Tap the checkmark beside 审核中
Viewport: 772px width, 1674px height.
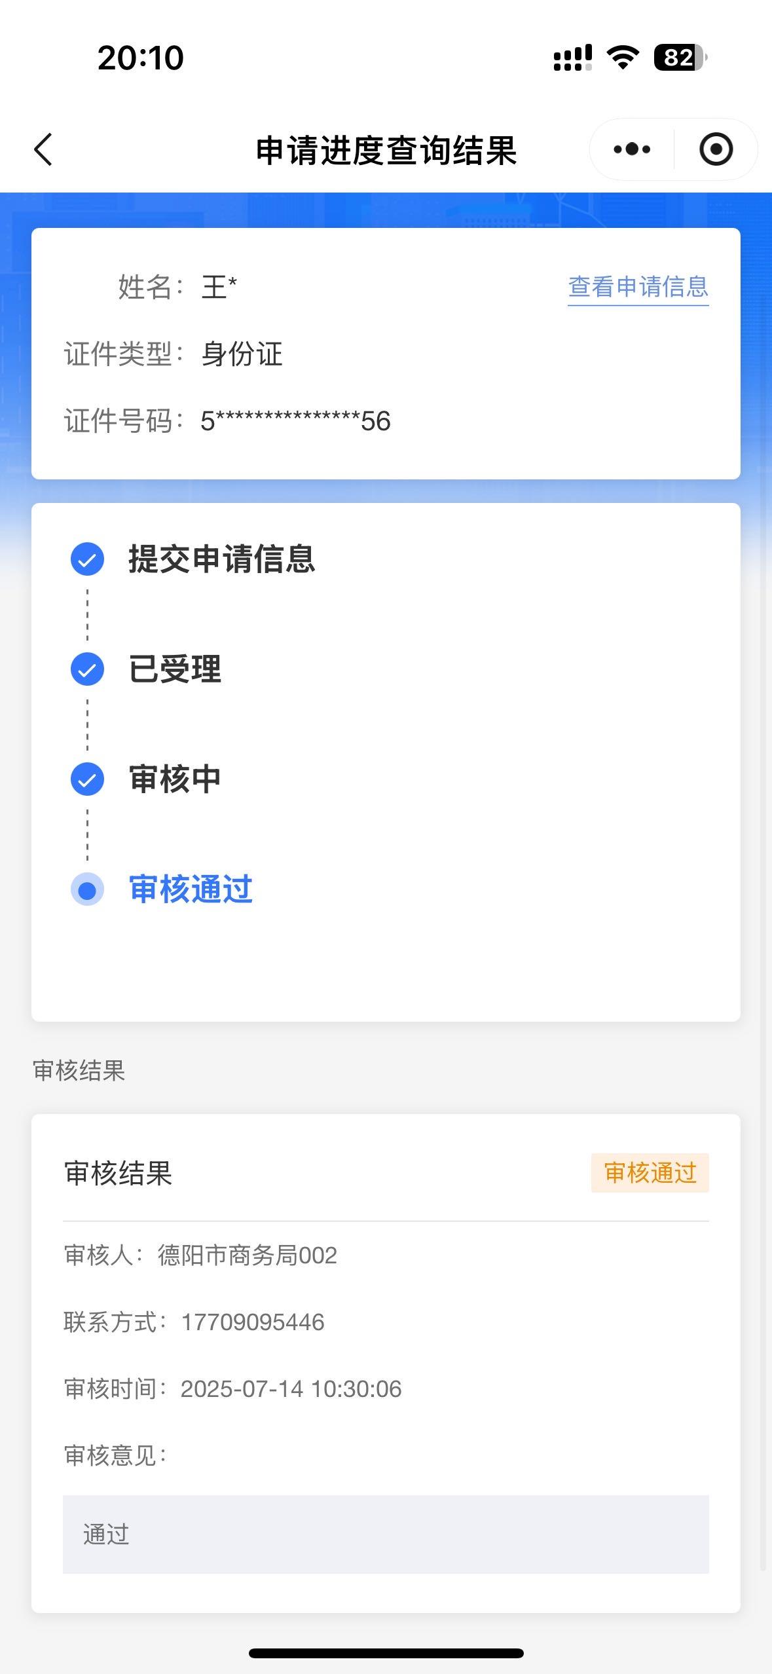pos(87,779)
